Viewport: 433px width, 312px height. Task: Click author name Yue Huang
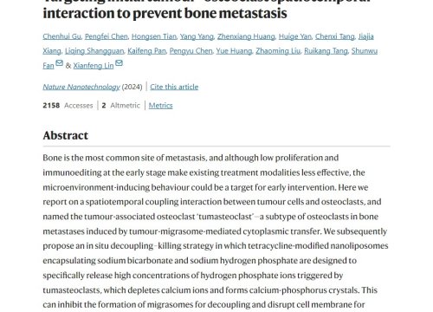tap(234, 51)
